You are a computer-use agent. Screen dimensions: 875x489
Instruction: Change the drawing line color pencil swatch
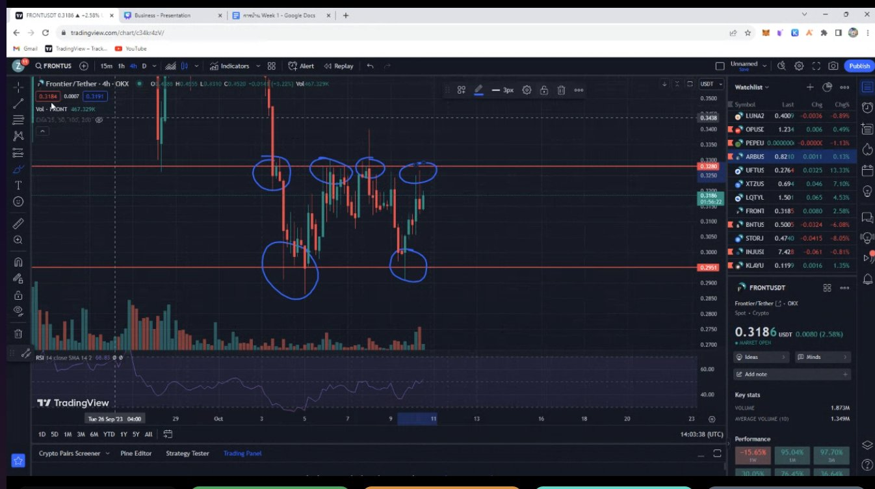tap(478, 90)
